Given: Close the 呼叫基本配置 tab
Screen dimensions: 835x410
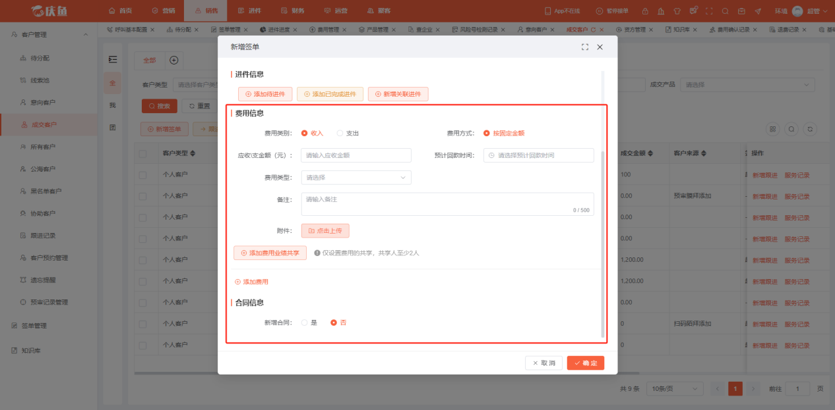Looking at the screenshot, I should coord(152,30).
